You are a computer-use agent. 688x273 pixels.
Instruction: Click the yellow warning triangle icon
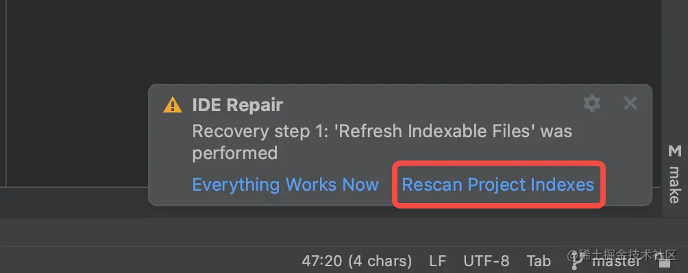pos(173,106)
